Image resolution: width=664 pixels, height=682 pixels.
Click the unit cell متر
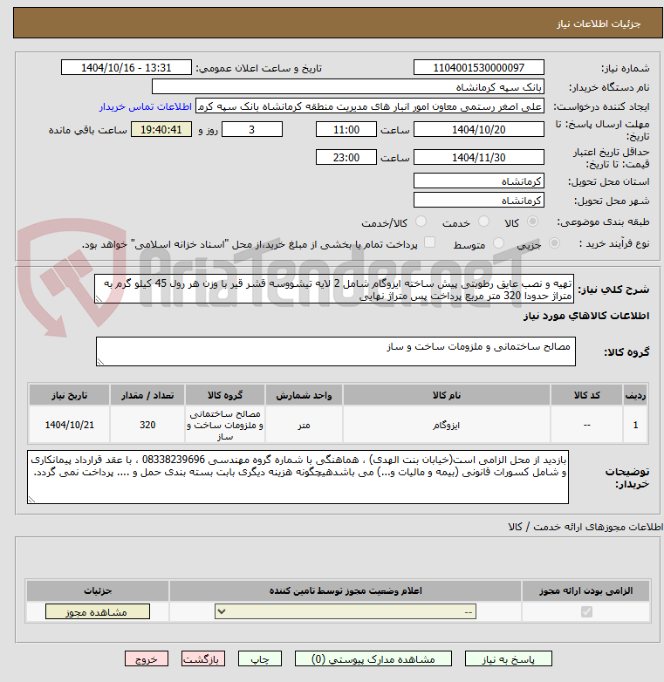tap(304, 425)
